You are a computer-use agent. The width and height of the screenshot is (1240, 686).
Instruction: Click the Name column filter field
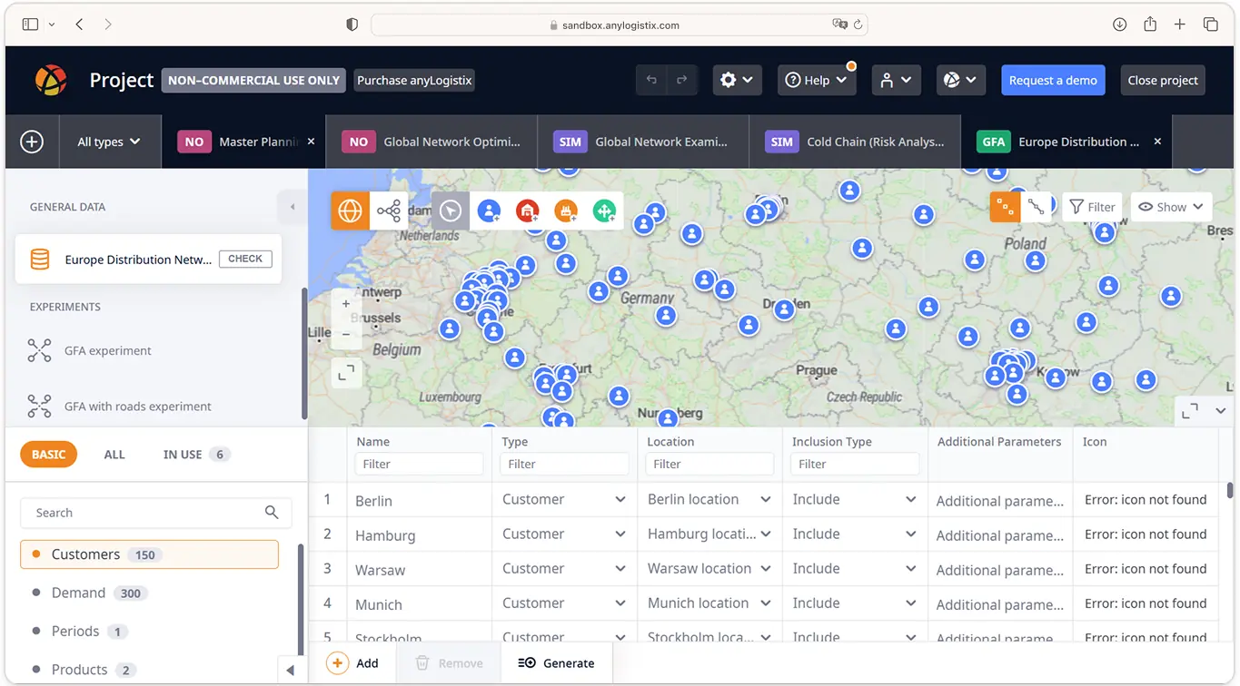pos(419,464)
